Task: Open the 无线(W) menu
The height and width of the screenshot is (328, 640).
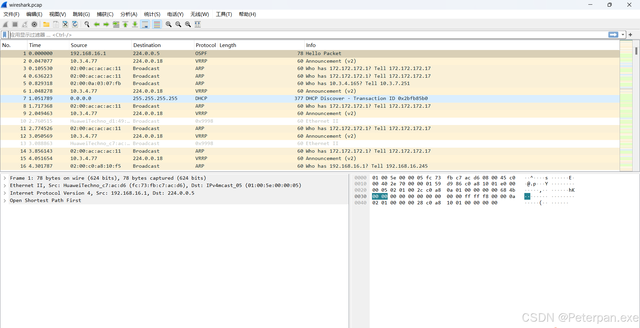Action: [x=200, y=14]
